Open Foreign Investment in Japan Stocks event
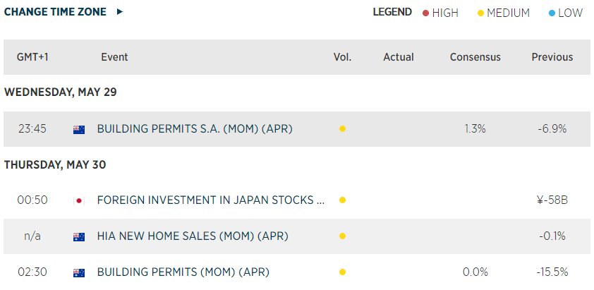The image size is (594, 290). 211,200
